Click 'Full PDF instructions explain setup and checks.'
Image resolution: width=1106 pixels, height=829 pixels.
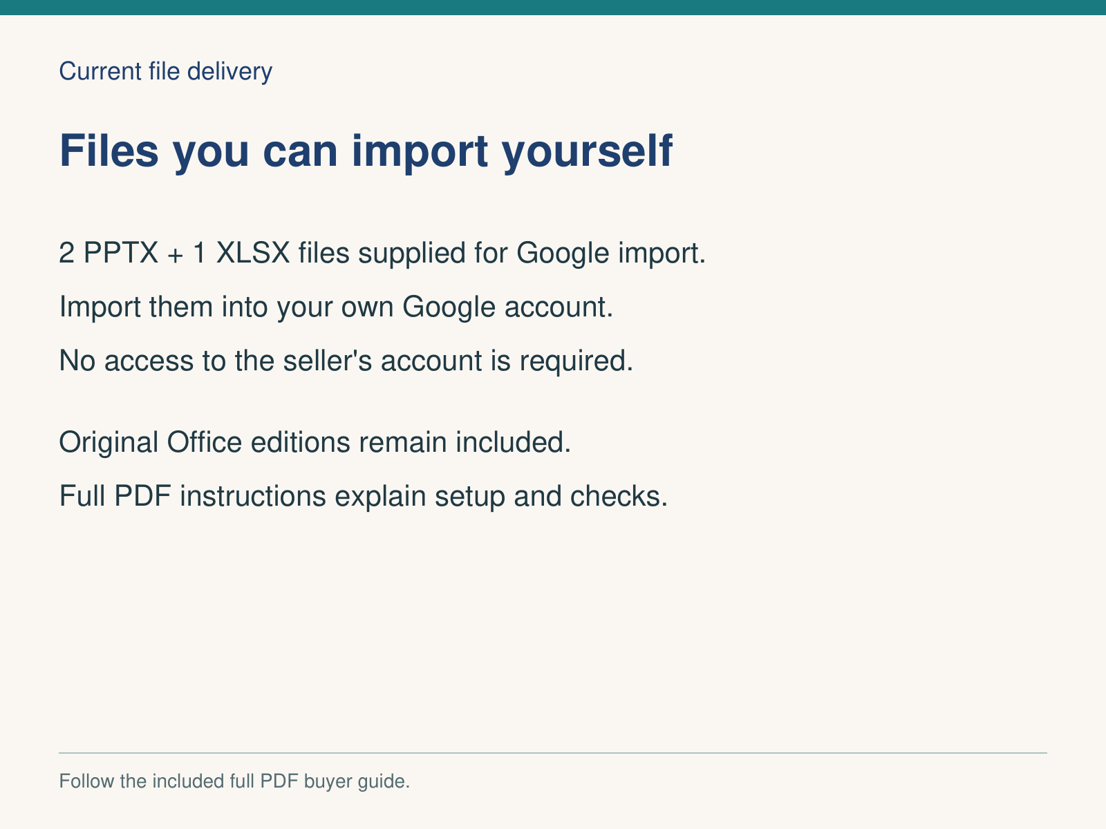(x=364, y=496)
